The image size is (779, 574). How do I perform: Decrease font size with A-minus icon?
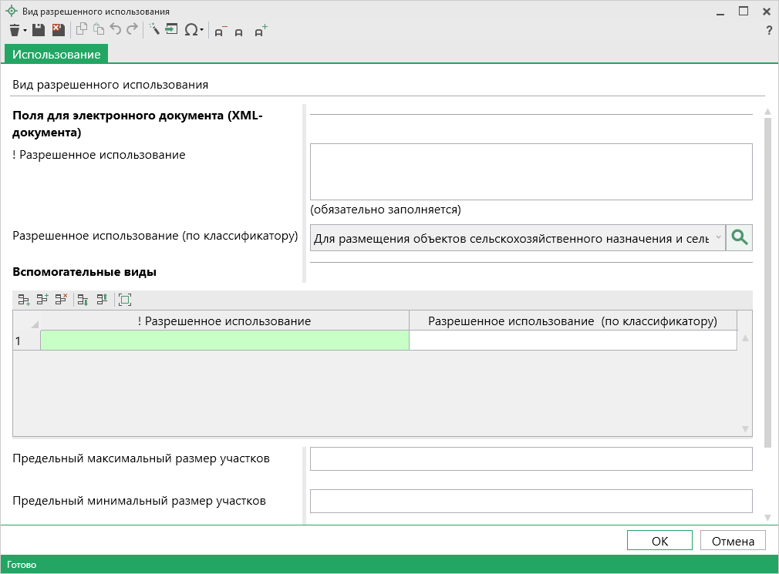(x=221, y=31)
